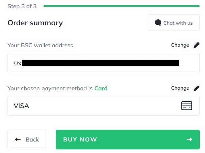The height and width of the screenshot is (153, 205).
Task: Click the VISA text label
Action: 21,106
